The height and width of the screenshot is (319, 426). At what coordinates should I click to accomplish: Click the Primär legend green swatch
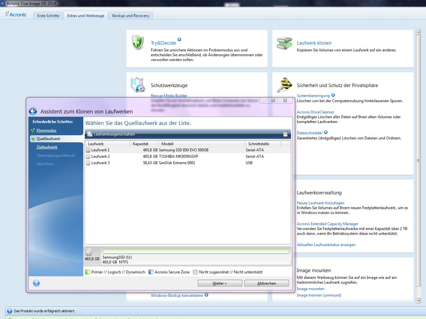(x=88, y=272)
